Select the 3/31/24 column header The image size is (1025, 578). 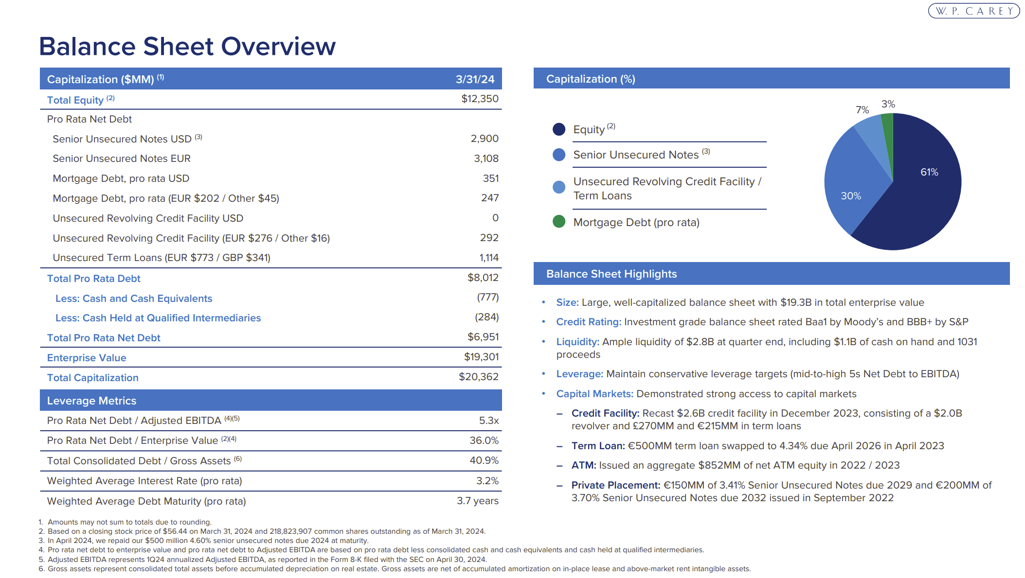coord(475,79)
